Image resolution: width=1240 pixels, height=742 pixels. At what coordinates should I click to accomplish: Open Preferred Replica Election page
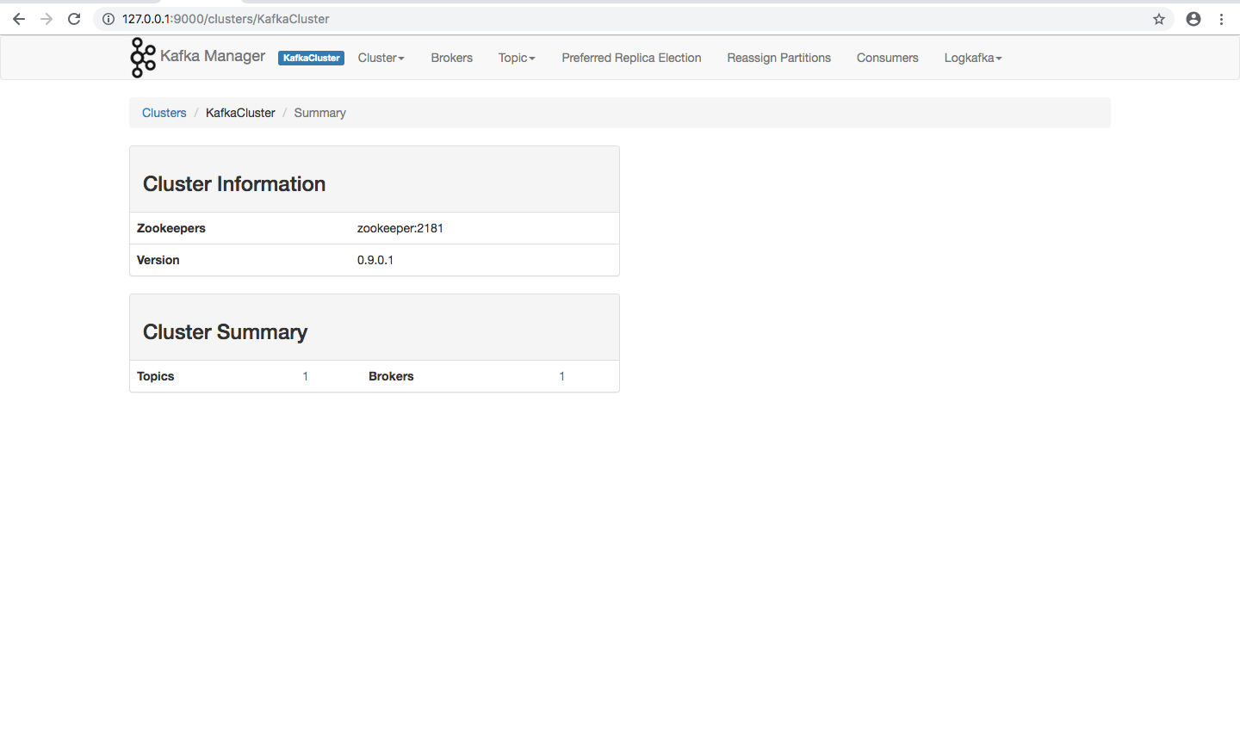(631, 58)
